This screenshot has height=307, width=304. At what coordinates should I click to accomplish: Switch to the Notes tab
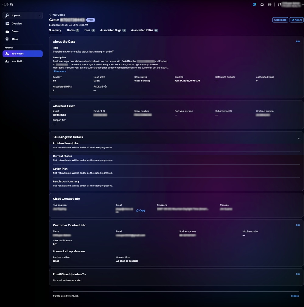pyautogui.click(x=73, y=30)
